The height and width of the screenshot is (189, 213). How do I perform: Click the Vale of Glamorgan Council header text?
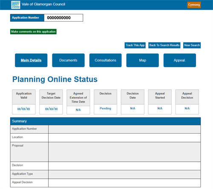coord(43,4)
